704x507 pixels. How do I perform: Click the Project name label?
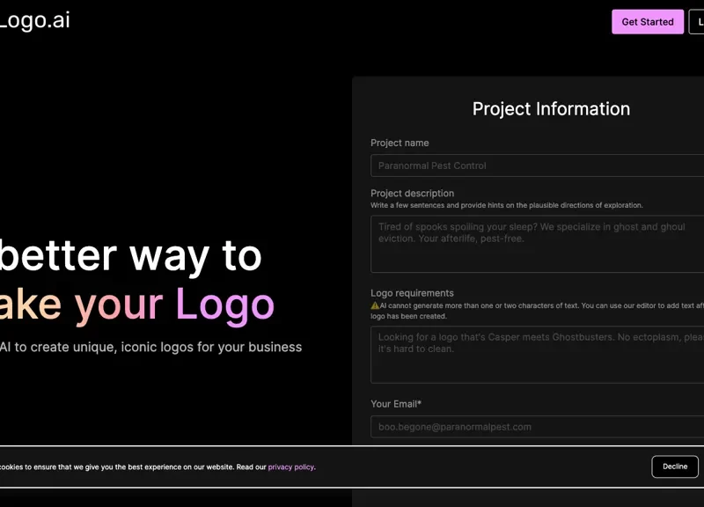click(x=400, y=143)
